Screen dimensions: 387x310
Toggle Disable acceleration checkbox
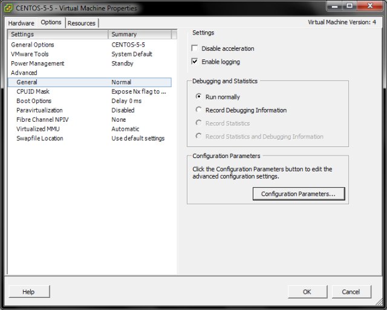195,48
